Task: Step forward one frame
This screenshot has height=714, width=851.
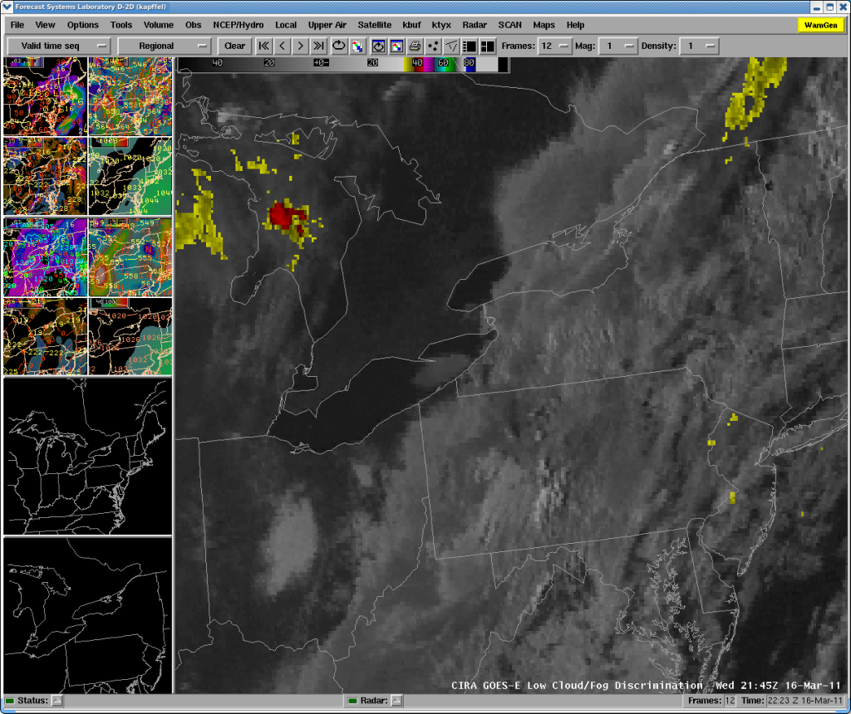Action: point(300,46)
